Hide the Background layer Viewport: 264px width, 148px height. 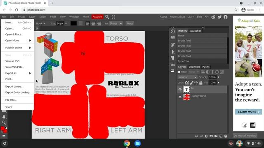[180, 97]
